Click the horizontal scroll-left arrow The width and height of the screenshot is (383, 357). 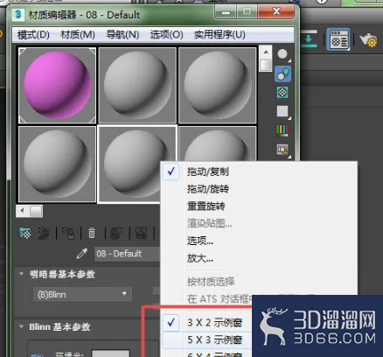click(x=23, y=211)
